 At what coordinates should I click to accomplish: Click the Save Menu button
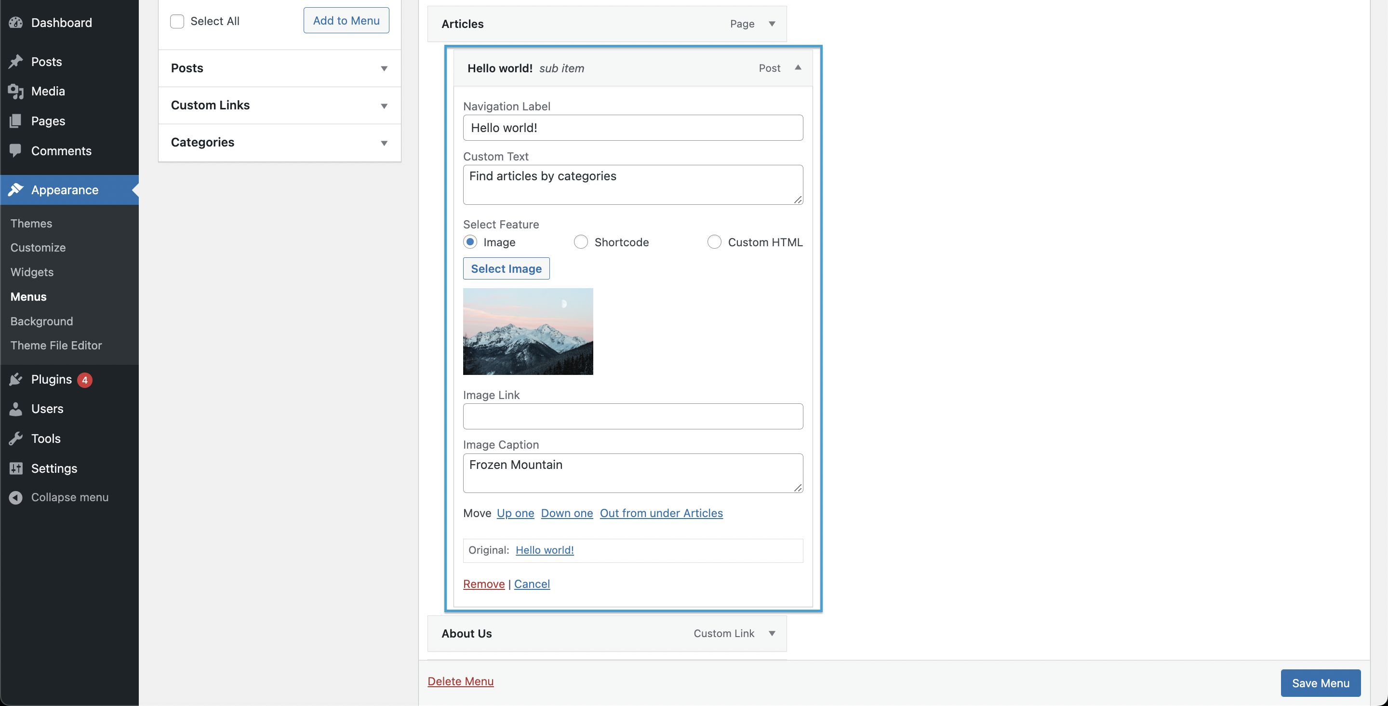[1320, 683]
